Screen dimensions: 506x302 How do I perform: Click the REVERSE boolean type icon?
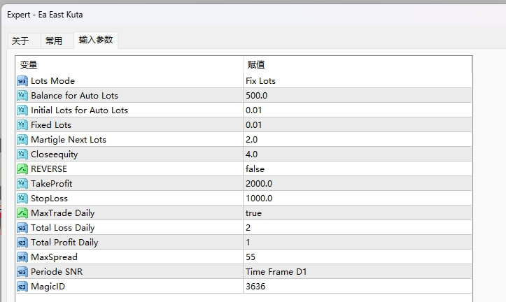pyautogui.click(x=22, y=169)
